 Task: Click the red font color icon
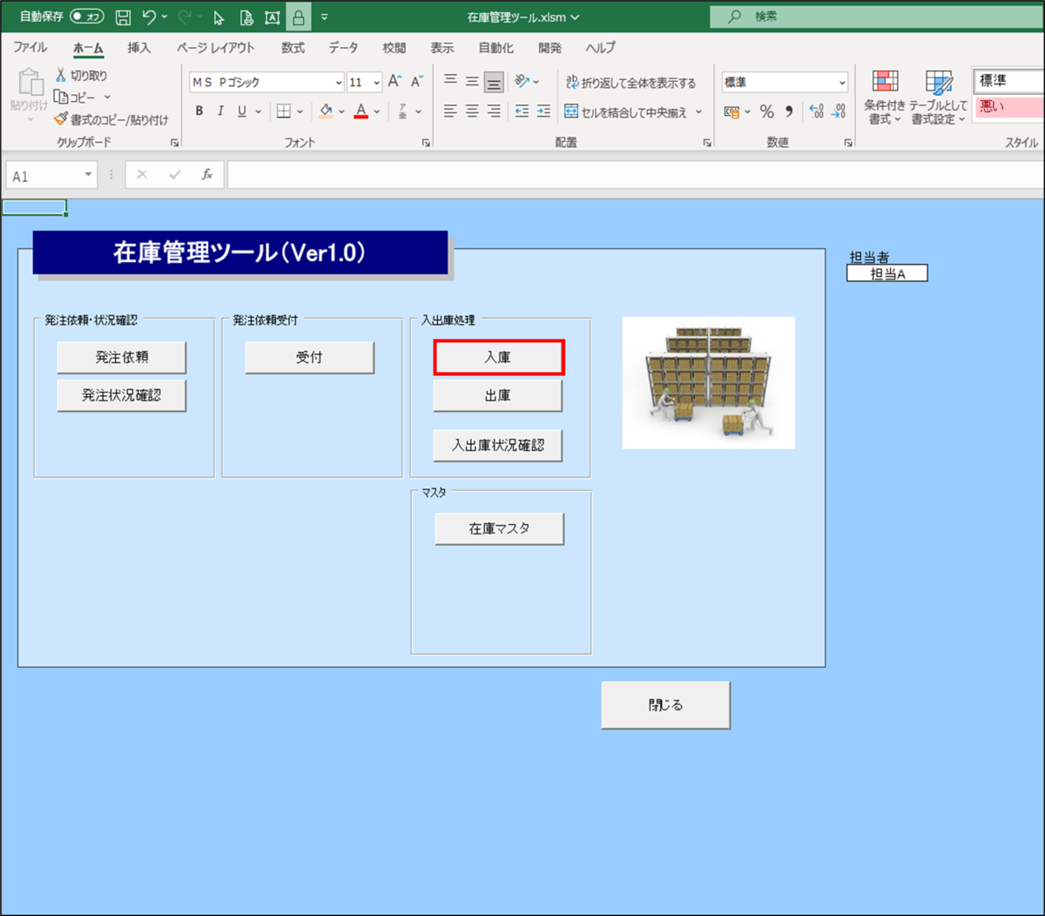[x=361, y=111]
